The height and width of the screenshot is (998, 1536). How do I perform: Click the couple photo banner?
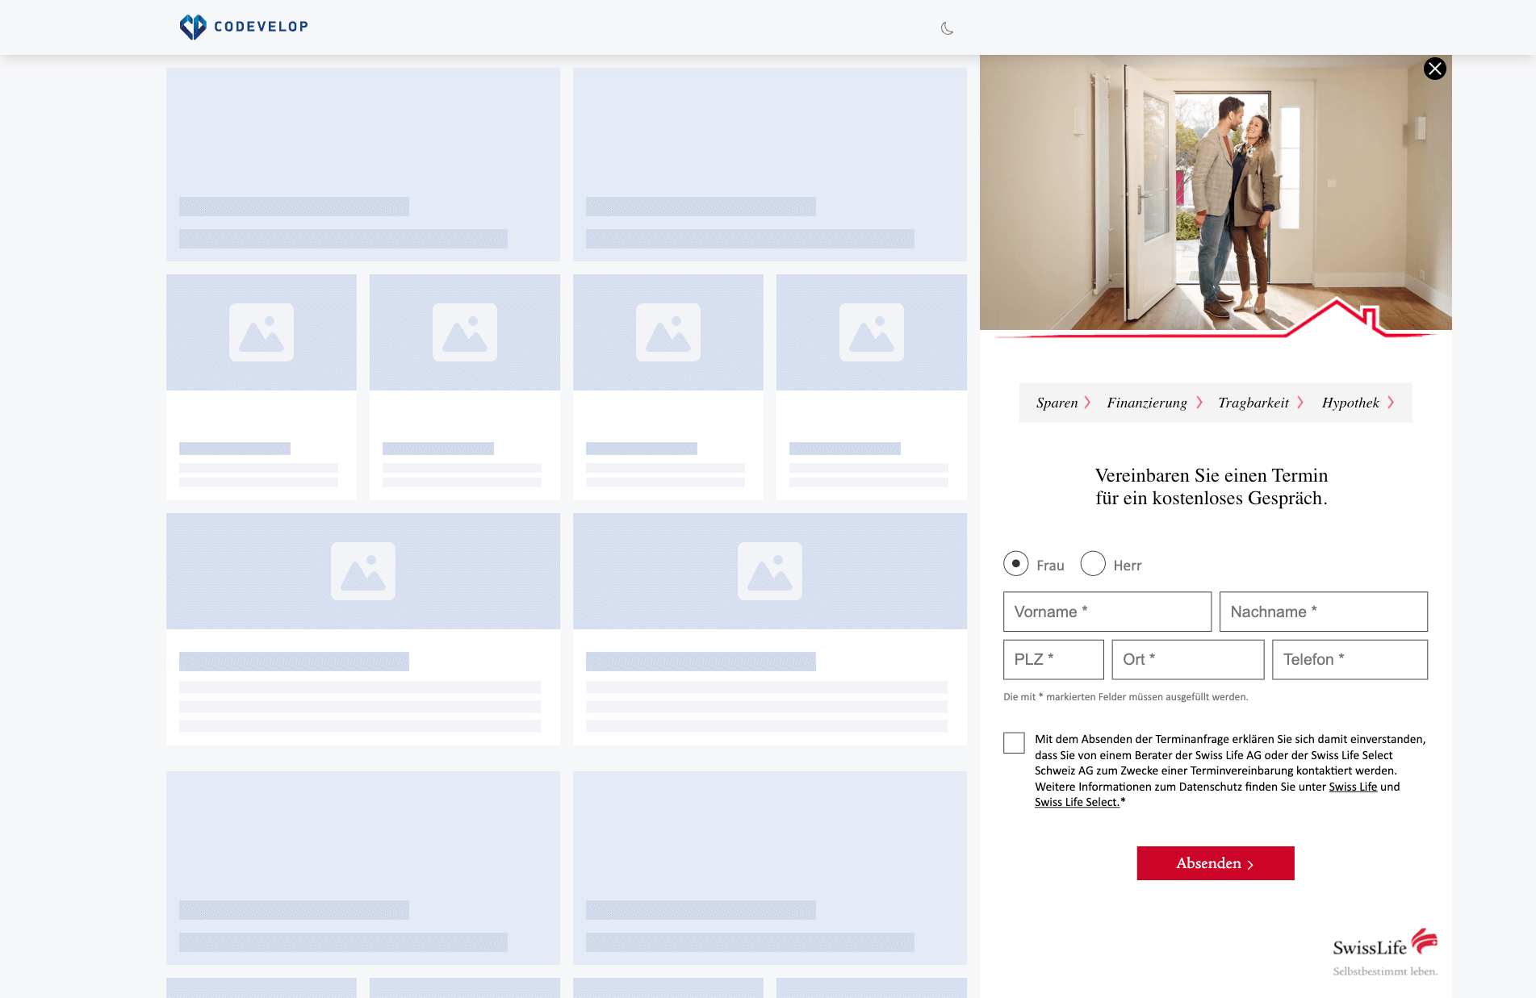[x=1216, y=194]
